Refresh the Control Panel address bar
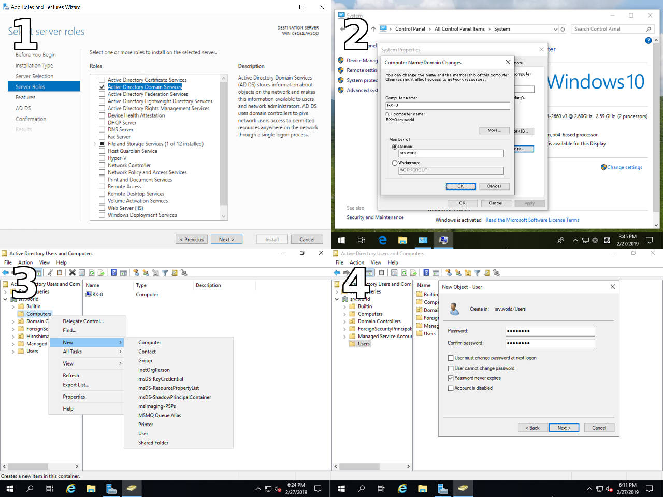The image size is (663, 497). [x=563, y=29]
